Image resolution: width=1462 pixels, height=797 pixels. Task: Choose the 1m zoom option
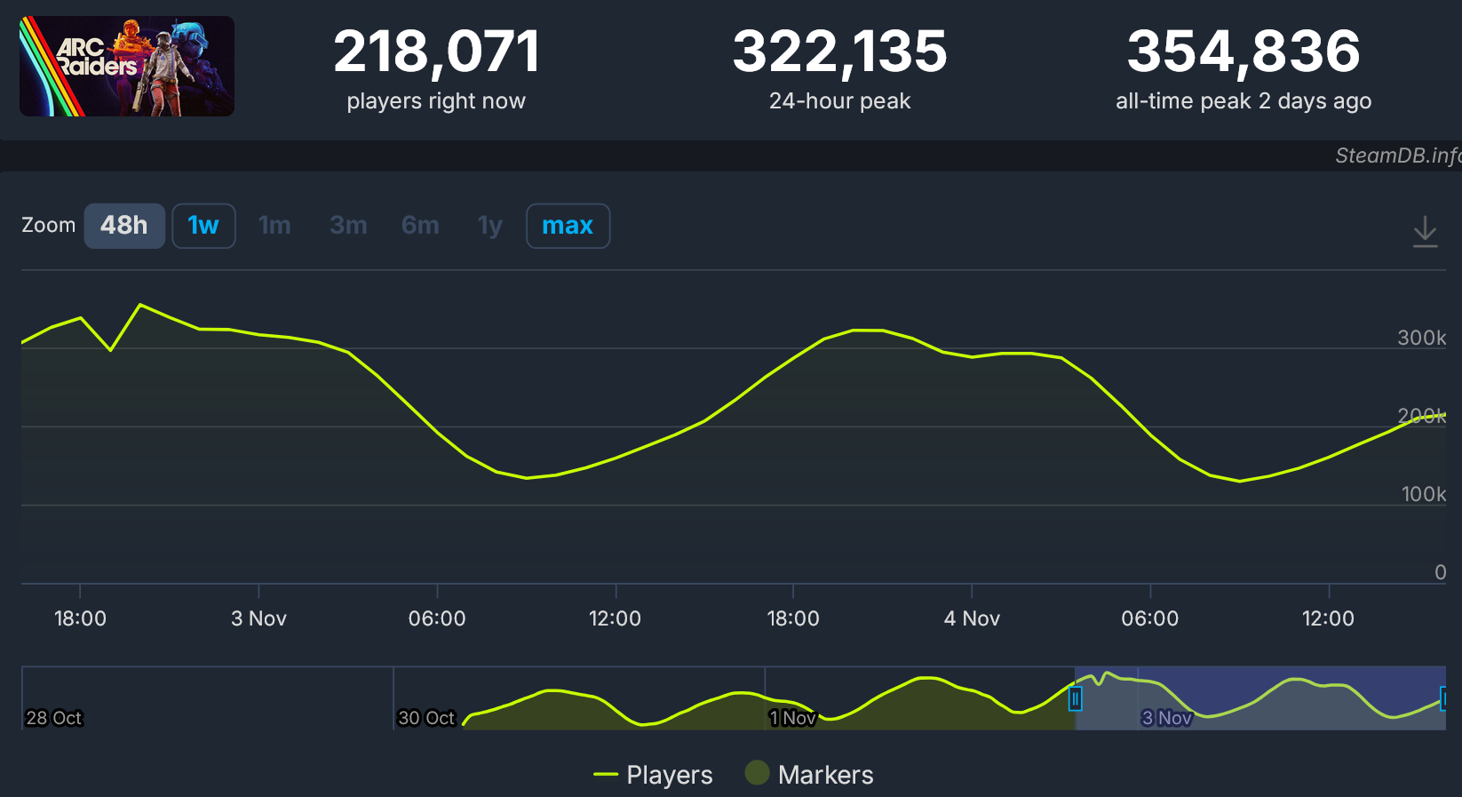[x=274, y=226]
